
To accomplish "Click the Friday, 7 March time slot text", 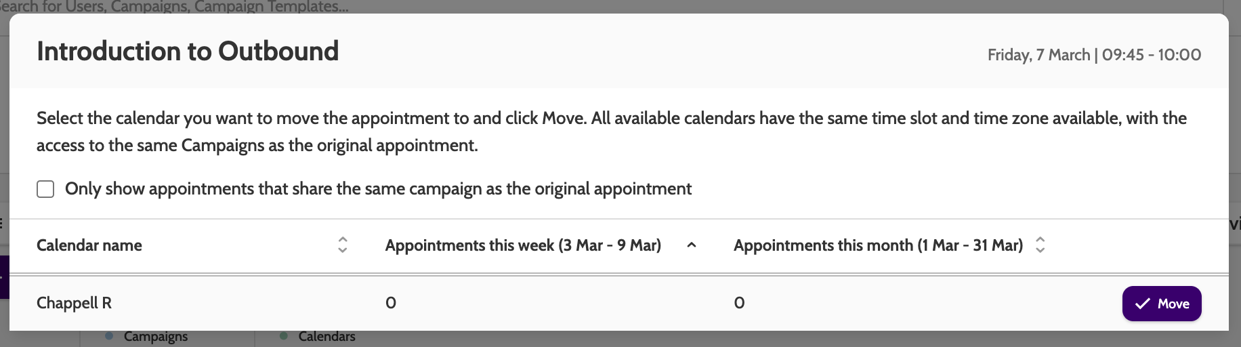I will tap(1094, 55).
